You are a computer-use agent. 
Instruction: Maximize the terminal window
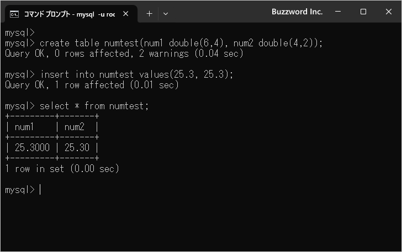[x=363, y=12]
